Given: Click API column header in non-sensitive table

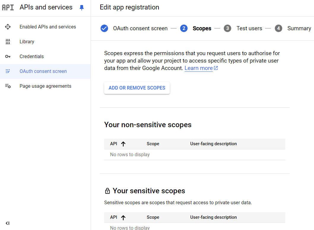Looking at the screenshot, I should pyautogui.click(x=114, y=144).
